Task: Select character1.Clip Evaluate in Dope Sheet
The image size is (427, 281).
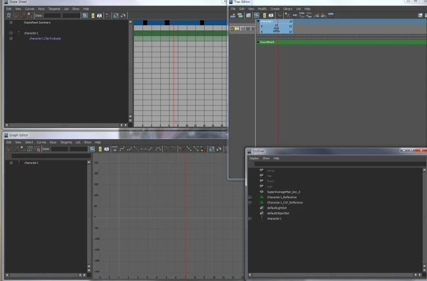Action: pos(45,39)
